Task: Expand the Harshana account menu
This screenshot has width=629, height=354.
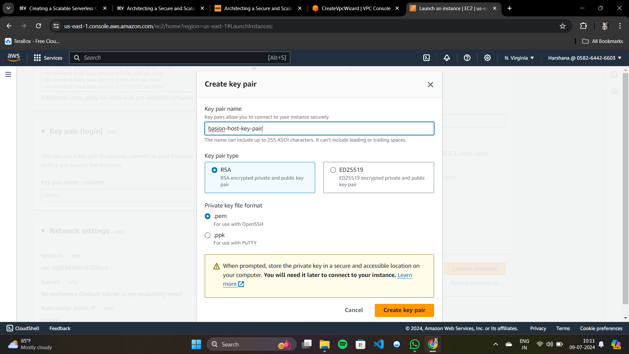Action: tap(584, 58)
